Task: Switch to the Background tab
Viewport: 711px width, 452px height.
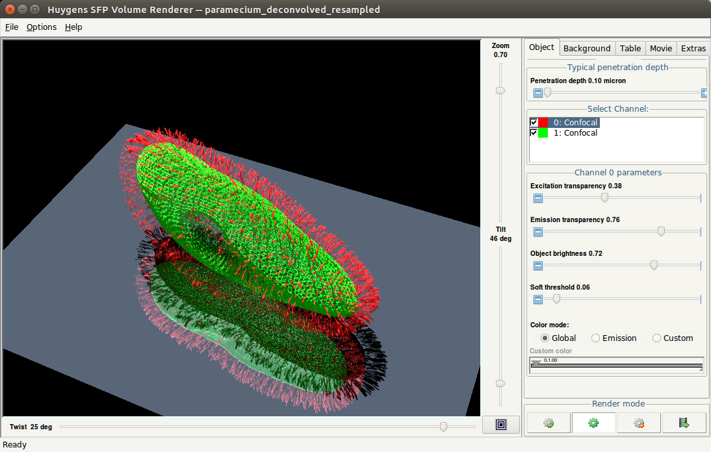Action: (587, 48)
